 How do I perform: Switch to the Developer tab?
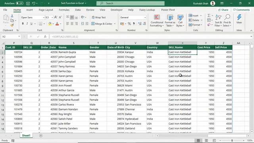click(x=116, y=10)
